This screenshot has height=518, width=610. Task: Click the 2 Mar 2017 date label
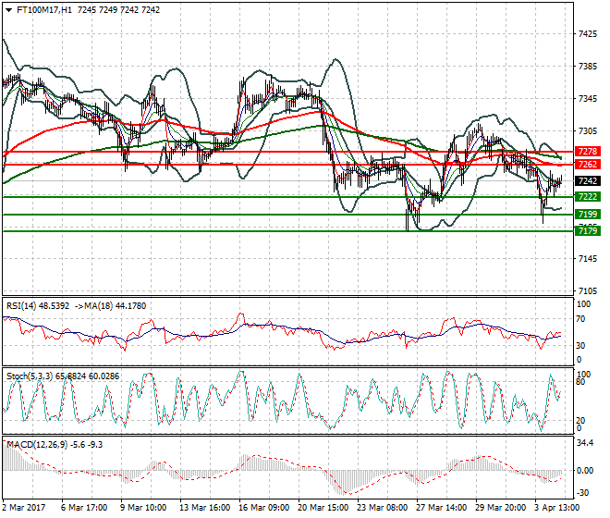point(24,508)
